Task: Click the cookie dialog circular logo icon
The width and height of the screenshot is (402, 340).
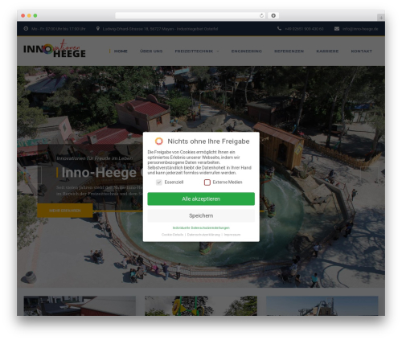Action: click(x=159, y=141)
